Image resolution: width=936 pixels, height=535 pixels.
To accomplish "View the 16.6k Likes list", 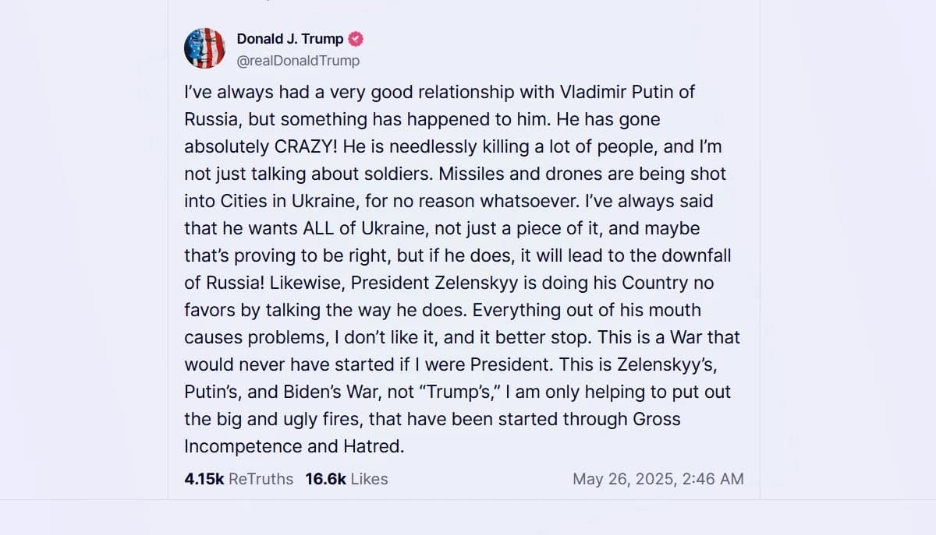I will (346, 479).
